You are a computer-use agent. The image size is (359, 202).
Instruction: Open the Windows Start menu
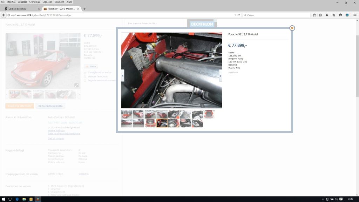[x=3, y=199]
